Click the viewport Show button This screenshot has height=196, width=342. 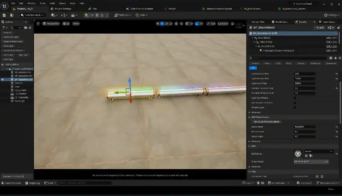76,24
